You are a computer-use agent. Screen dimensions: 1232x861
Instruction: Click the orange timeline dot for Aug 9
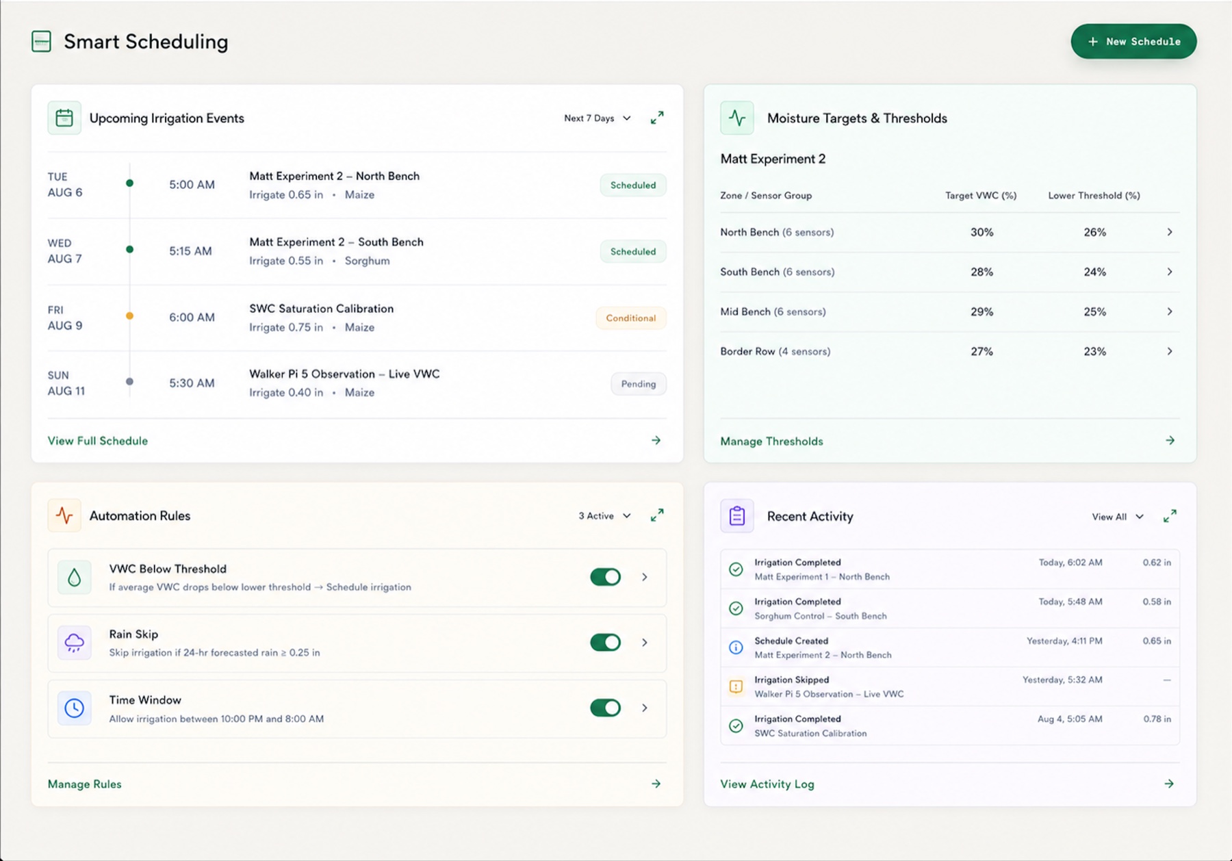(x=129, y=316)
